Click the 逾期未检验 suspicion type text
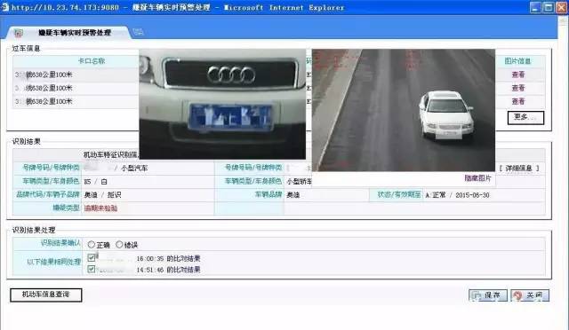This screenshot has height=330, width=569. 100,208
